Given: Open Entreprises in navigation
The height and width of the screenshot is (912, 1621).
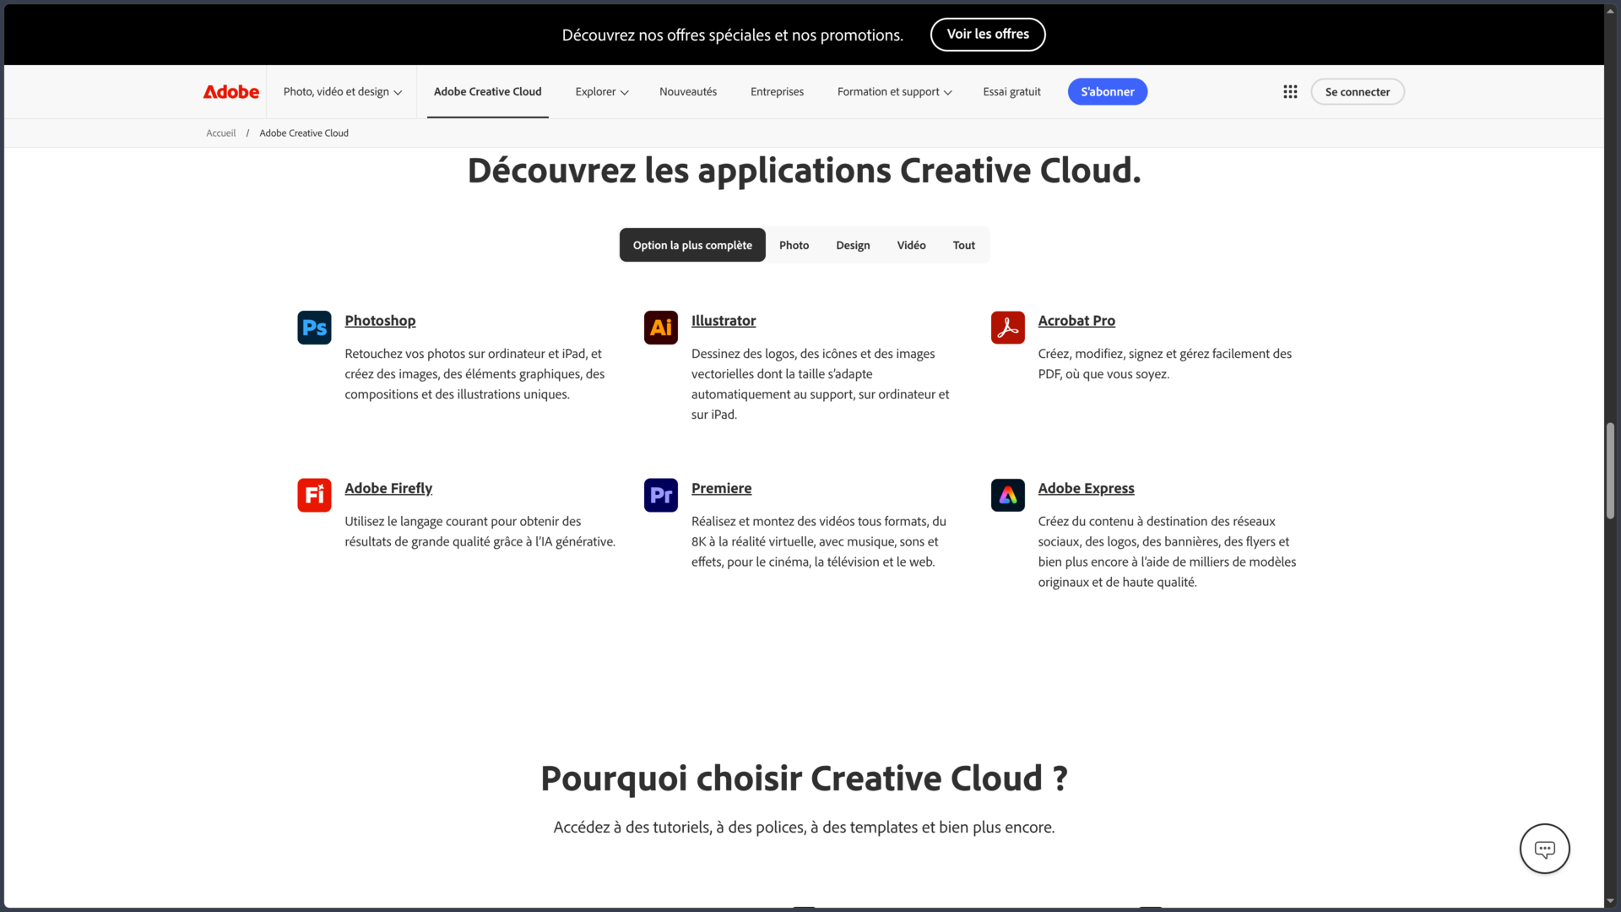Looking at the screenshot, I should pyautogui.click(x=777, y=92).
